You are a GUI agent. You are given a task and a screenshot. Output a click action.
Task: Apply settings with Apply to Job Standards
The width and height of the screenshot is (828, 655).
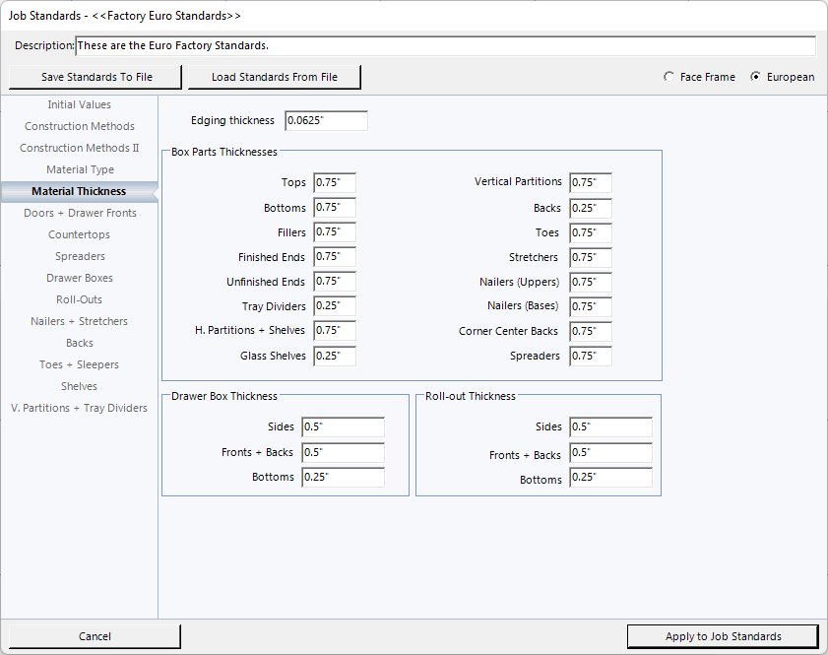tap(723, 636)
